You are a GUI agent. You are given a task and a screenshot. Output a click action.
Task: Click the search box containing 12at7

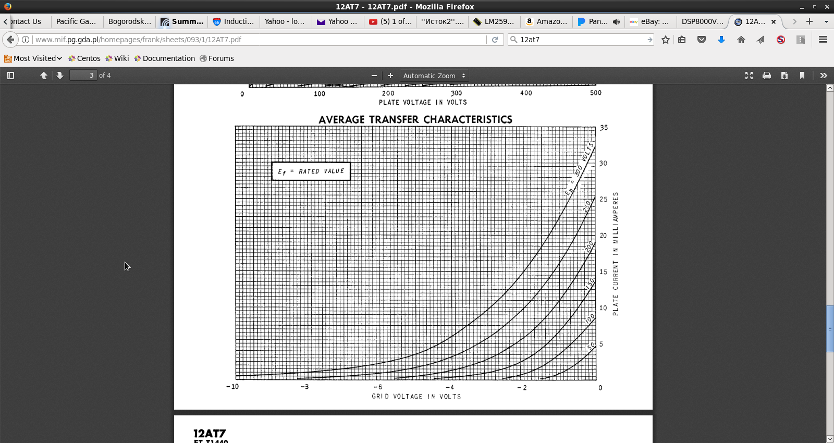pyautogui.click(x=581, y=40)
